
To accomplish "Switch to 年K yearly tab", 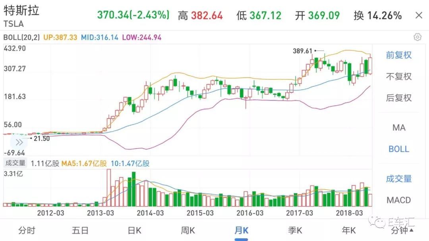I will tap(349, 230).
